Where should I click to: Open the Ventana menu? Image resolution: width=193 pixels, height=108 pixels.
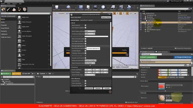tap(14, 4)
